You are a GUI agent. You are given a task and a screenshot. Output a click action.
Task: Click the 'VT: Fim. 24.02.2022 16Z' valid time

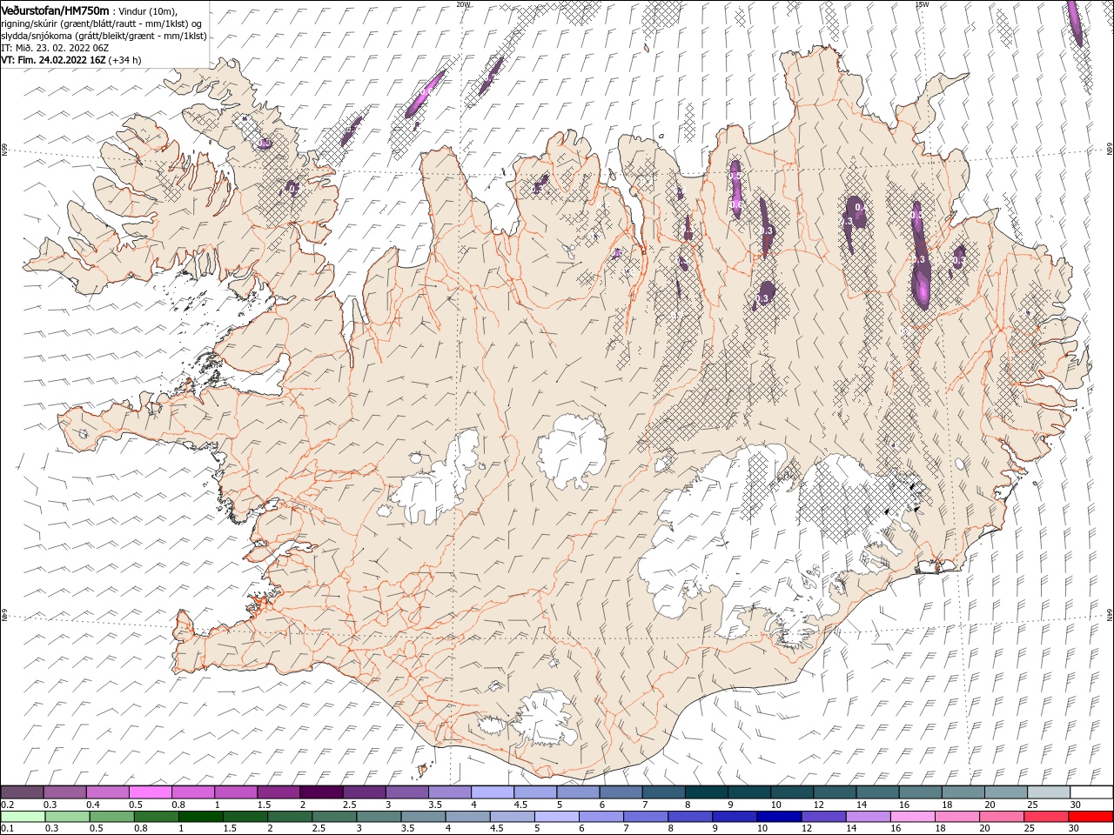point(53,60)
